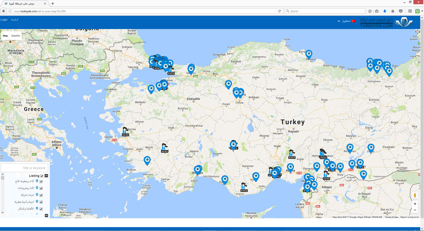
Task: Click the factory marker at Anamur
Action: pos(244,187)
